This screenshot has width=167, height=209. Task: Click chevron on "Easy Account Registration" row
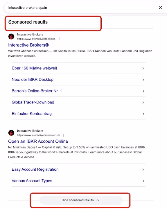[143, 169]
